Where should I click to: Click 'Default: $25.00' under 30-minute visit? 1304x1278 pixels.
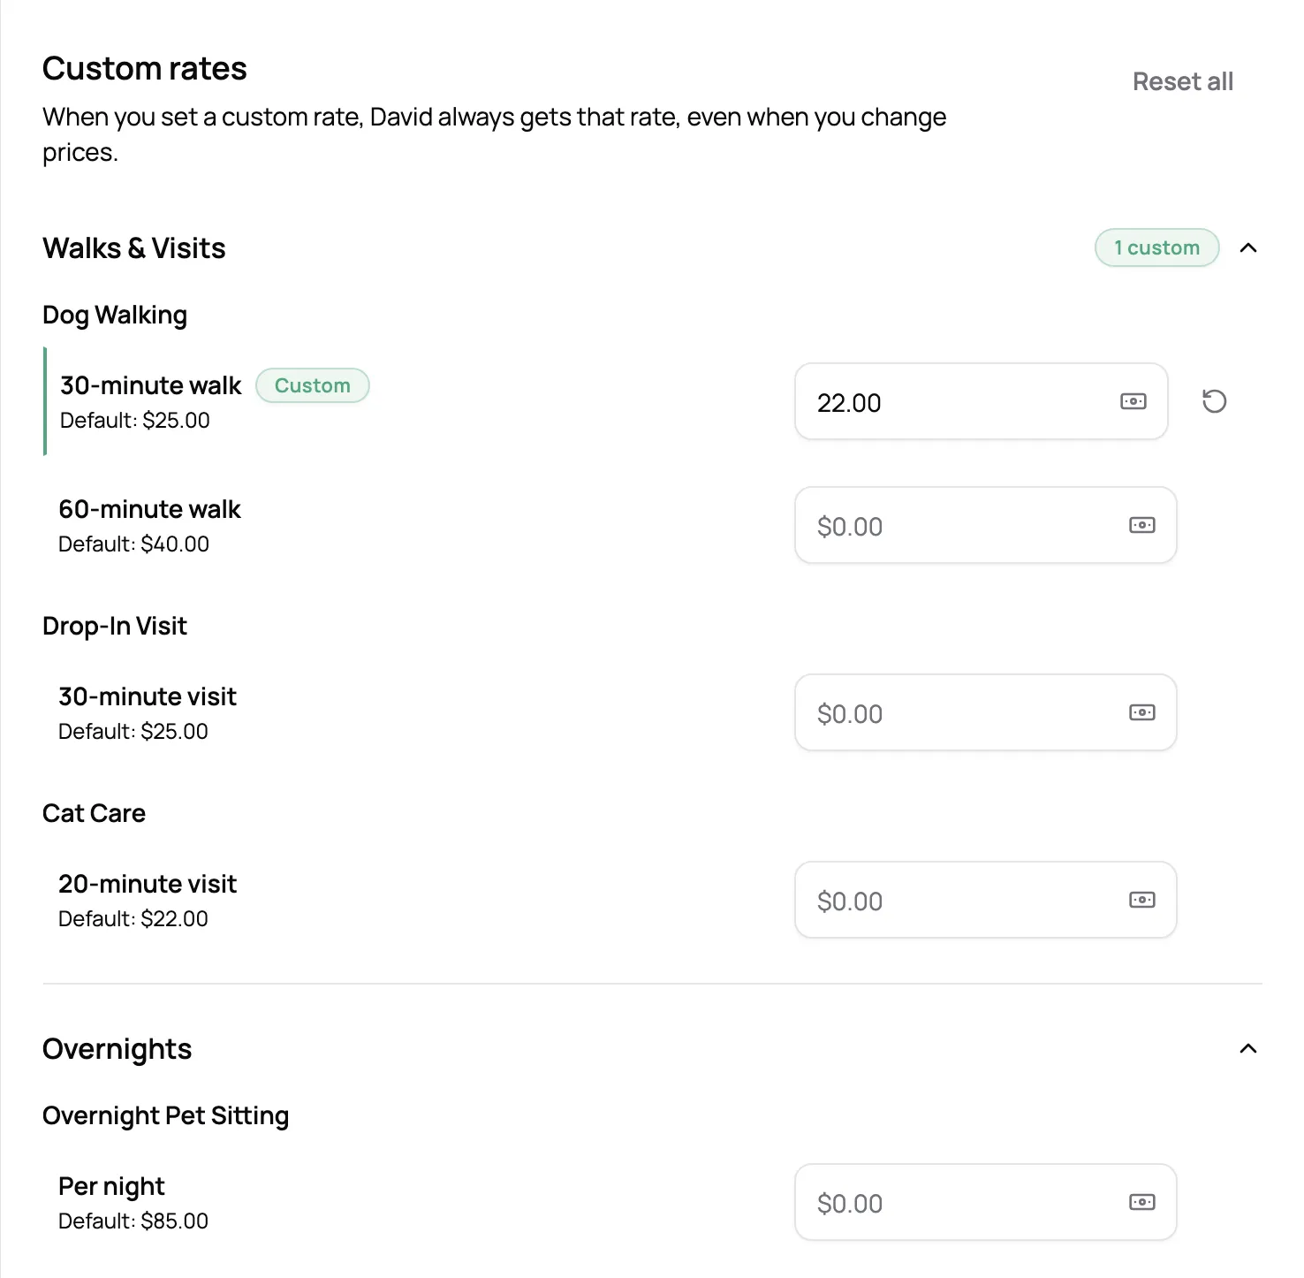tap(133, 732)
